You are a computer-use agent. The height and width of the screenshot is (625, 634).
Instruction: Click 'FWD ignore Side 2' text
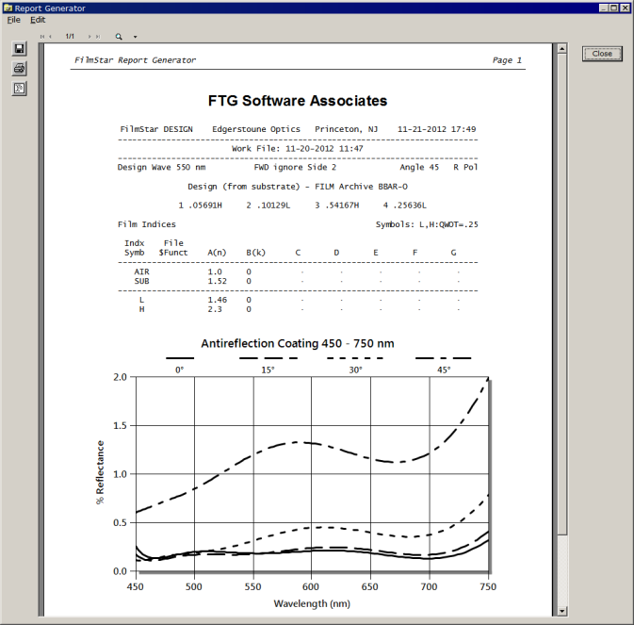[295, 167]
